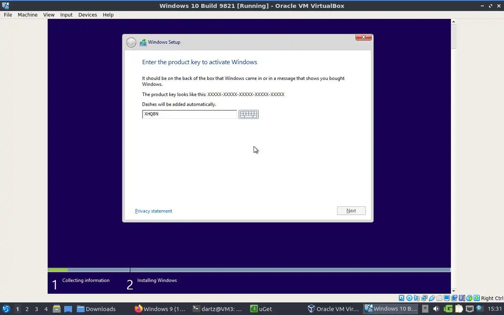Click the removable media eject tray icon
504x315 pixels.
425,309
